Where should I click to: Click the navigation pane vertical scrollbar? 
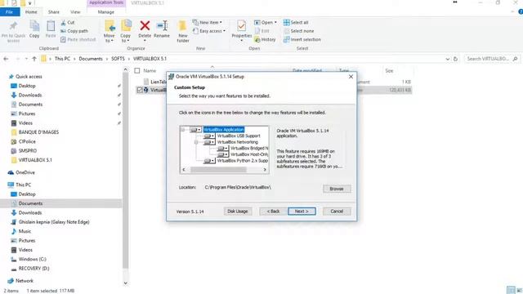[125, 170]
